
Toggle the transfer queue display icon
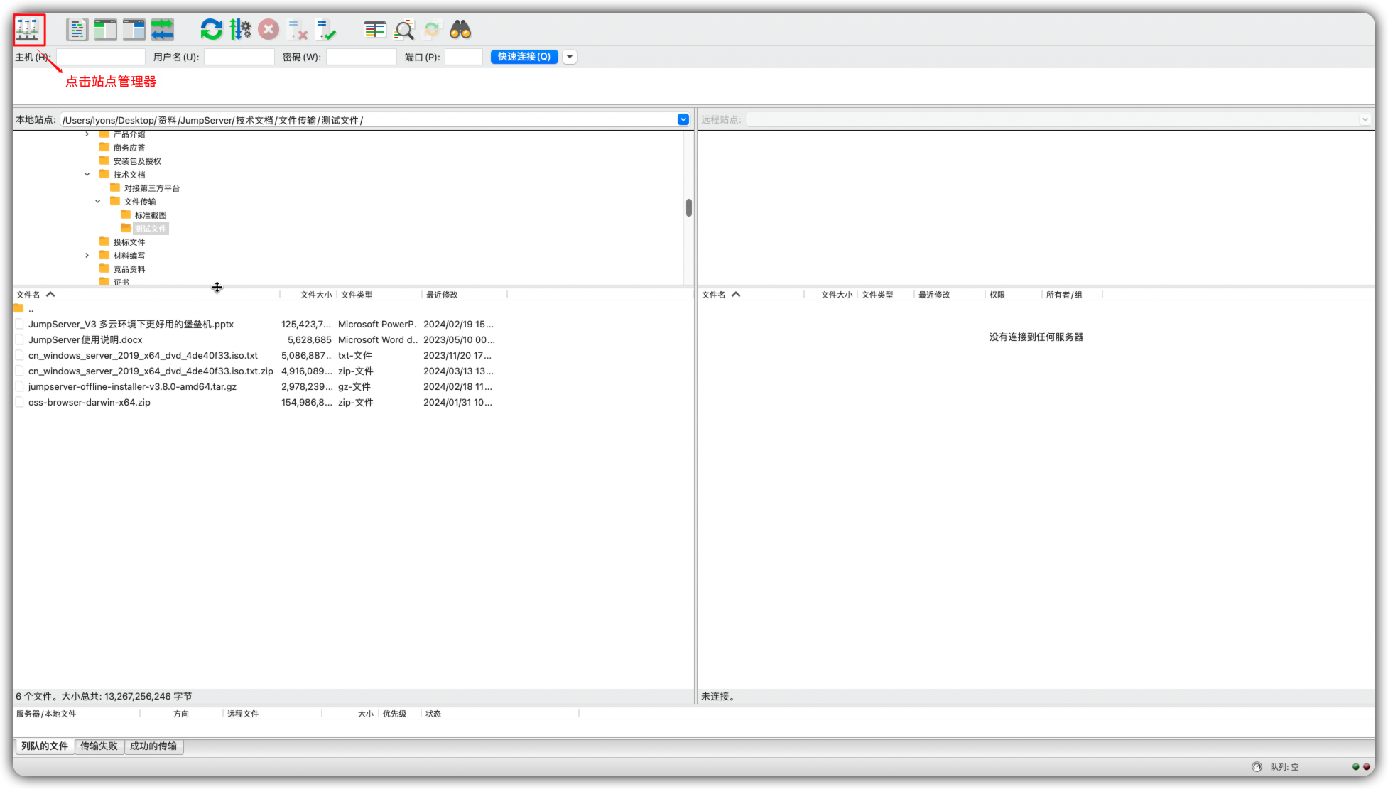tap(162, 30)
